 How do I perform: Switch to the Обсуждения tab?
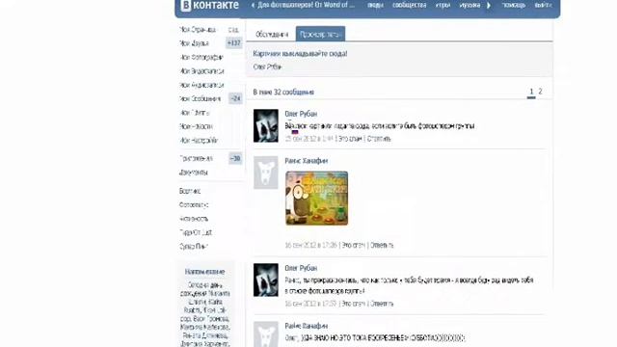pos(272,35)
